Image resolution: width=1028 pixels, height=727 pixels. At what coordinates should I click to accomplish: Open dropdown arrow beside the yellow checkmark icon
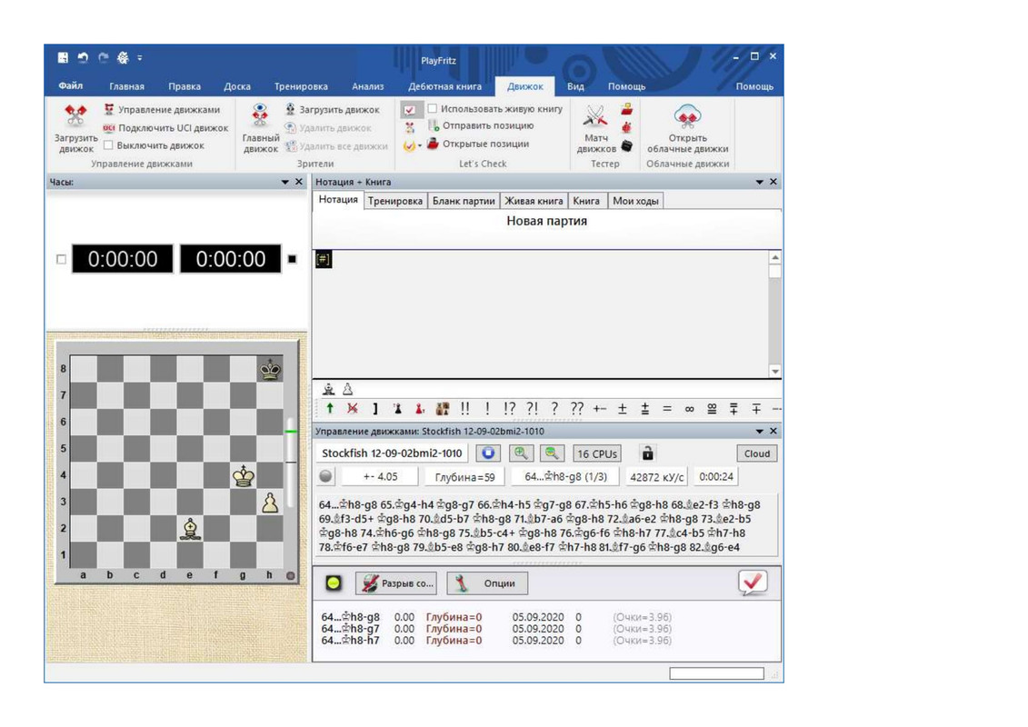click(420, 145)
